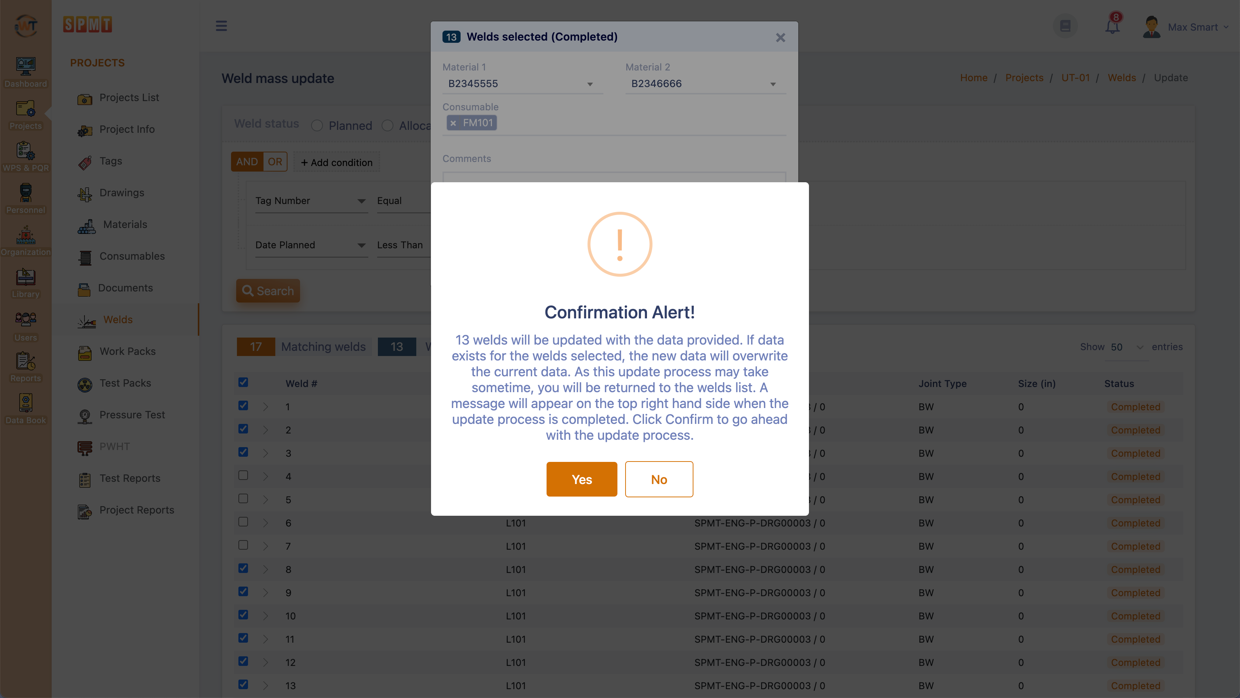This screenshot has width=1240, height=698.
Task: Open WPS & PQR module icon
Action: click(x=25, y=151)
